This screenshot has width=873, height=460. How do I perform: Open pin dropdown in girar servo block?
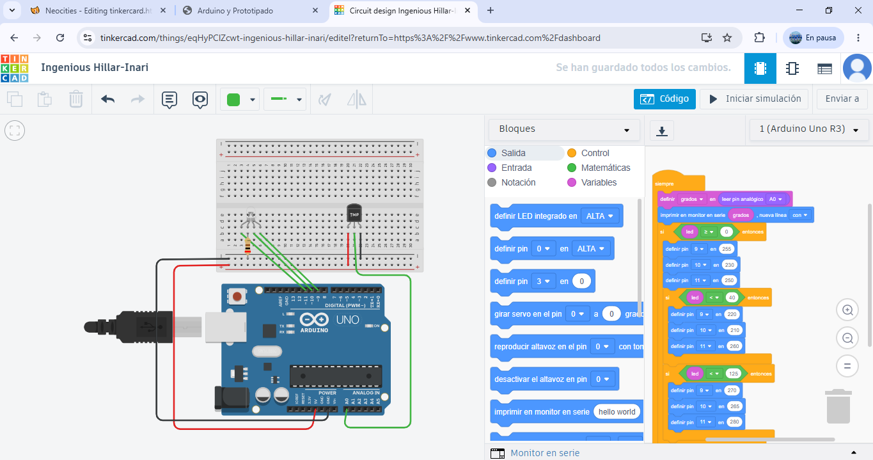tap(578, 314)
